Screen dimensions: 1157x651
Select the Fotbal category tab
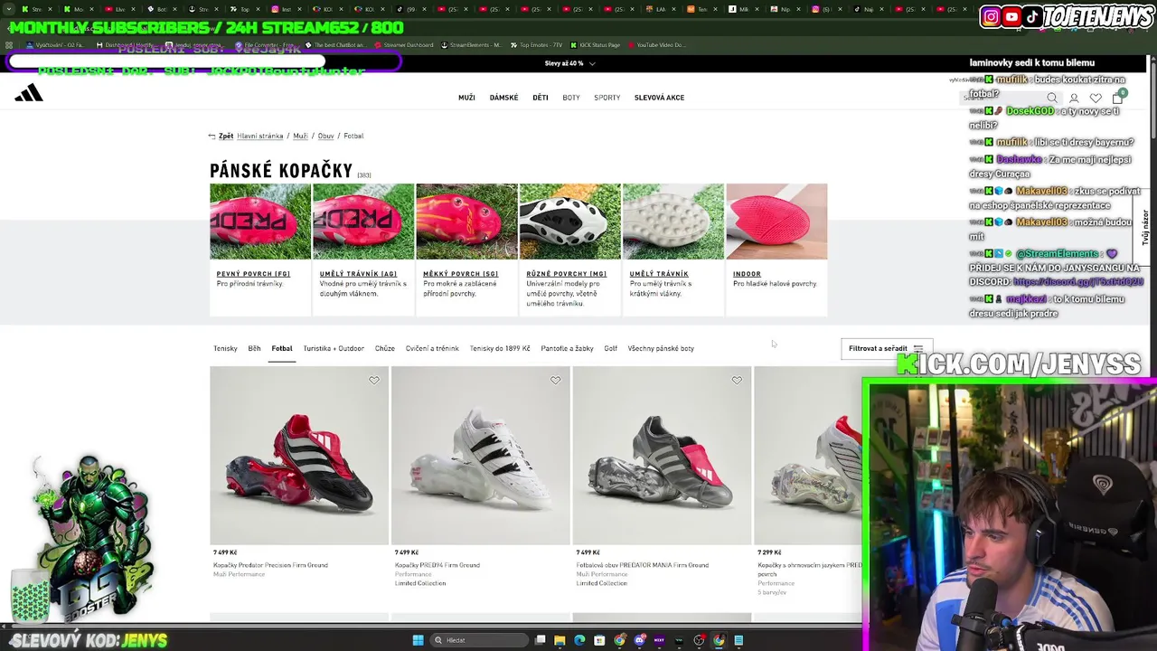[x=282, y=348]
